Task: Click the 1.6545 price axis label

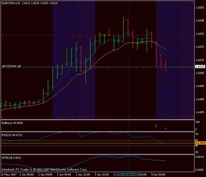Action: [200, 20]
